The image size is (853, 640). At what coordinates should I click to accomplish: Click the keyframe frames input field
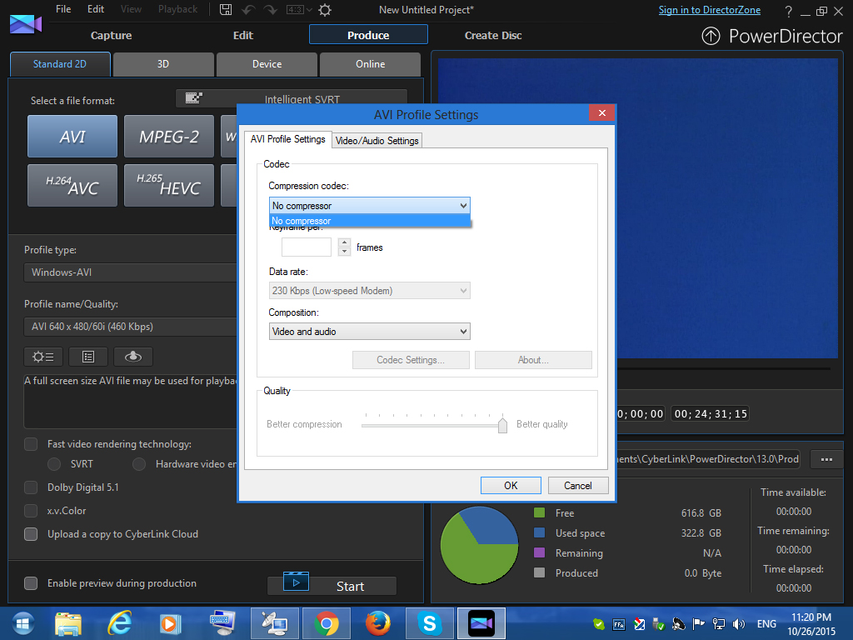click(x=307, y=247)
